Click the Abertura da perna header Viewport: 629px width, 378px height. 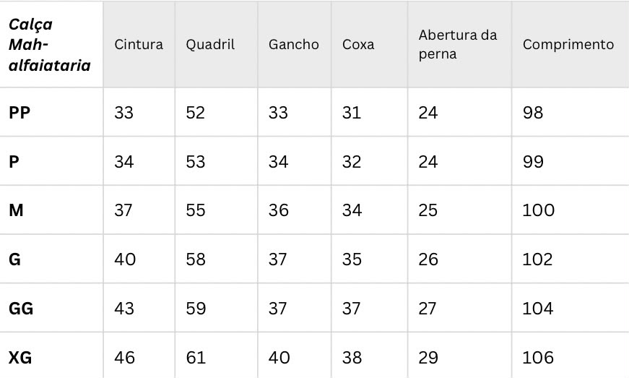click(458, 45)
